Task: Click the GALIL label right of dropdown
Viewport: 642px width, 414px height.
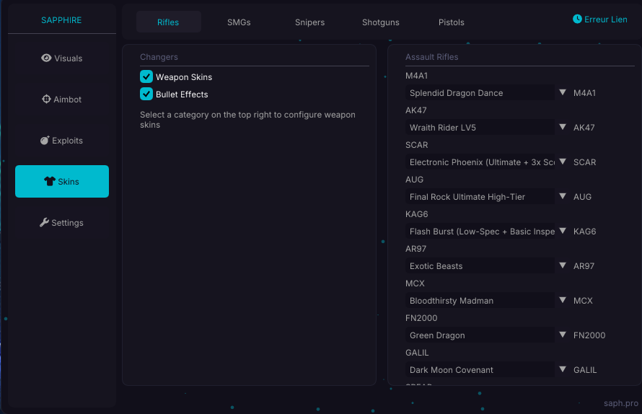Action: tap(585, 370)
